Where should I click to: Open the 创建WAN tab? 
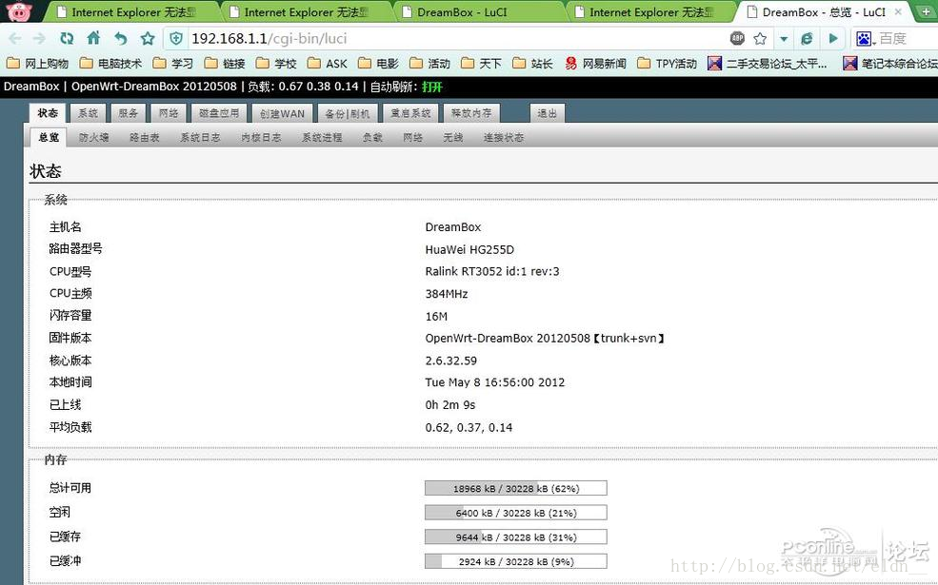[283, 113]
